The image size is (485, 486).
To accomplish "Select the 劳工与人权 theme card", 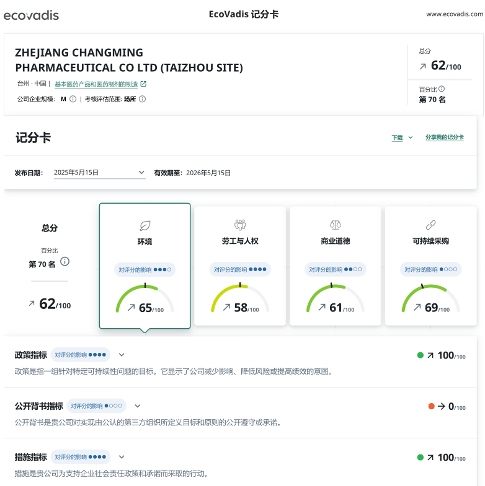I will (x=240, y=266).
